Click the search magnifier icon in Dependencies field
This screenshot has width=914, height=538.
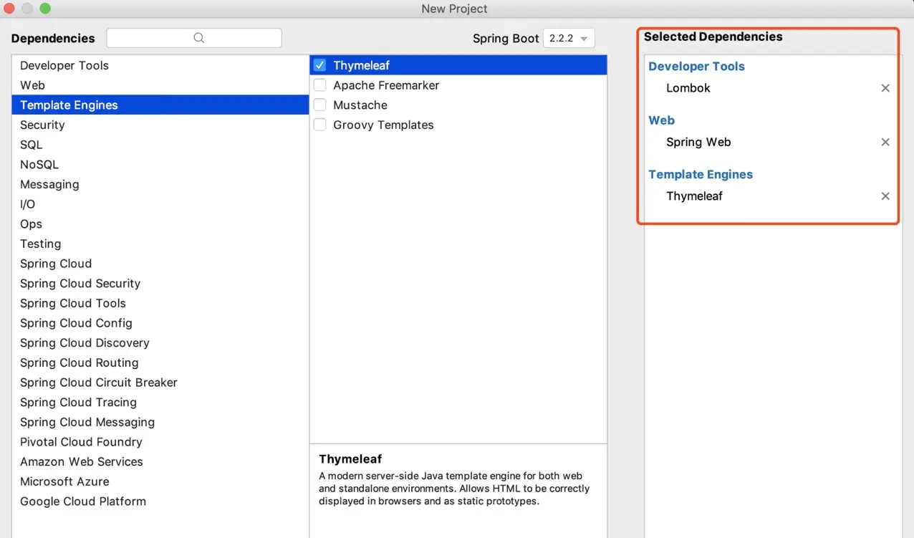[x=199, y=38]
